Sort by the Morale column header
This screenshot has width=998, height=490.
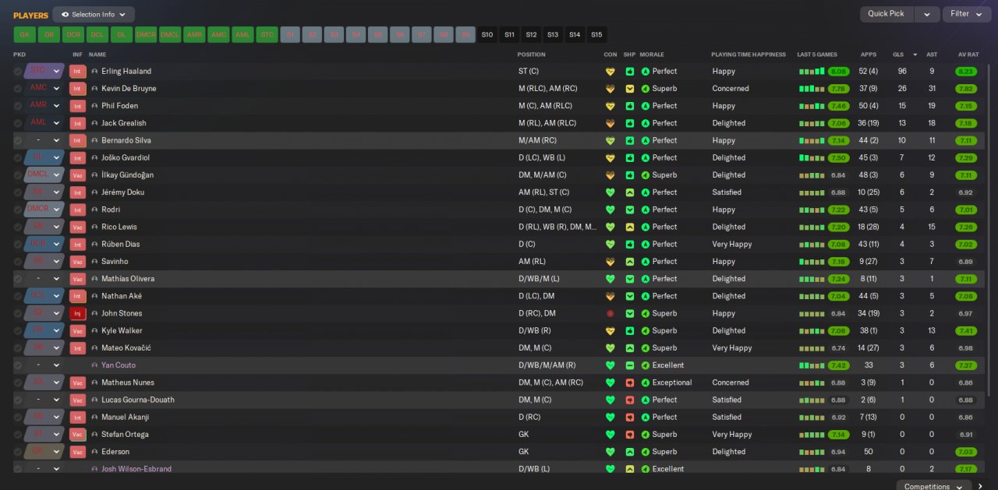[x=652, y=55]
